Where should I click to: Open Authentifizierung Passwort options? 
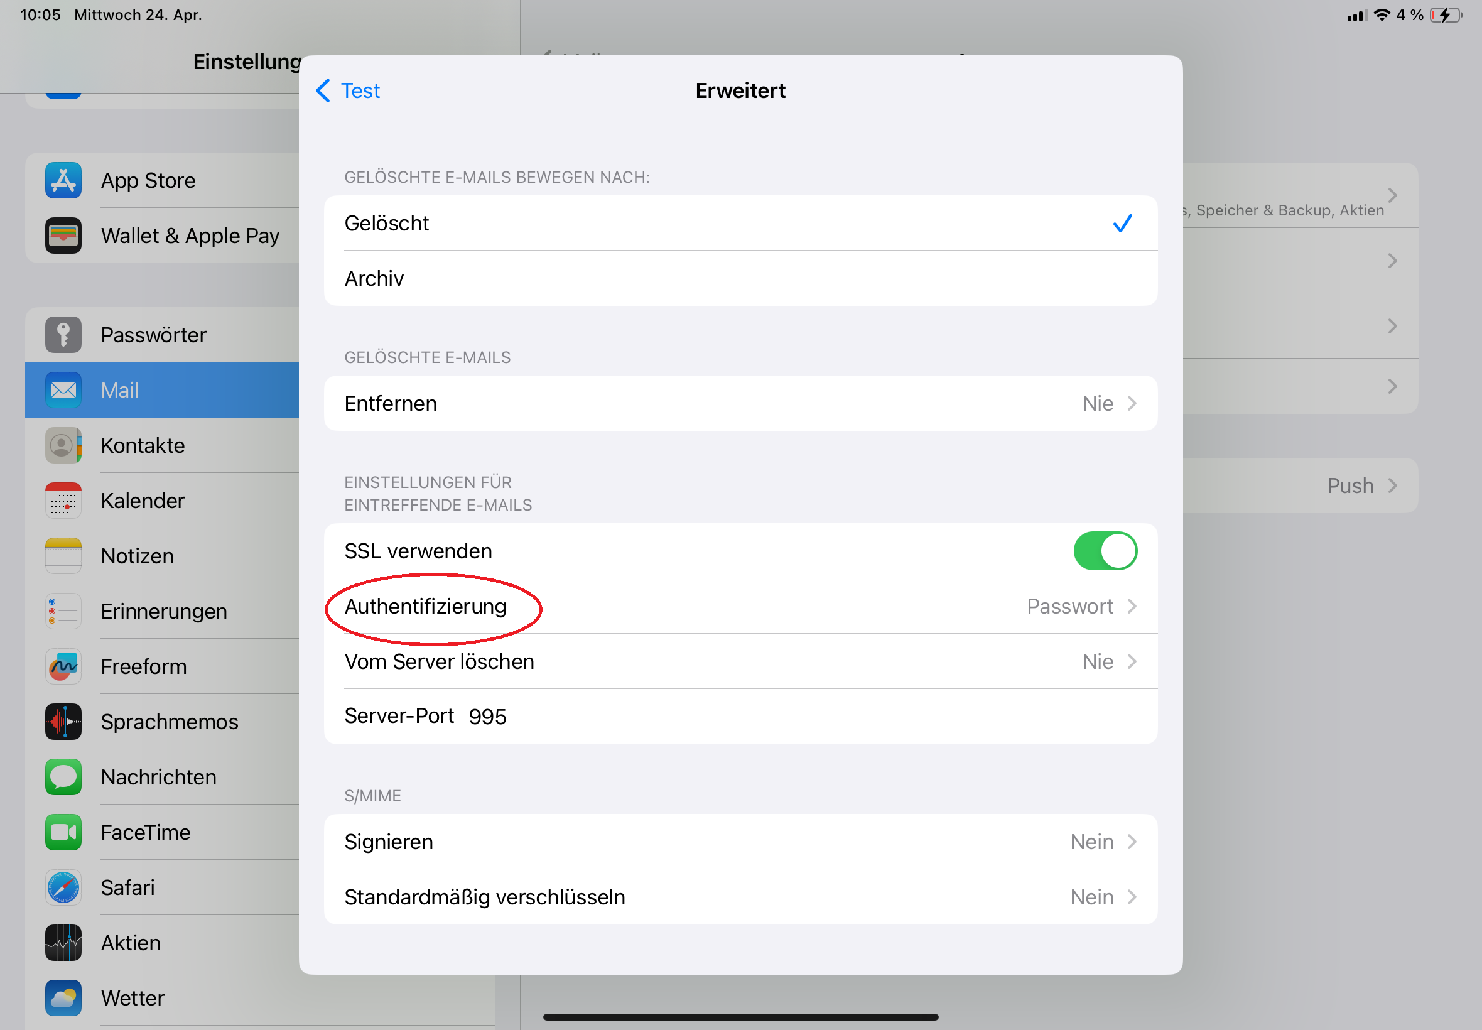pos(740,606)
